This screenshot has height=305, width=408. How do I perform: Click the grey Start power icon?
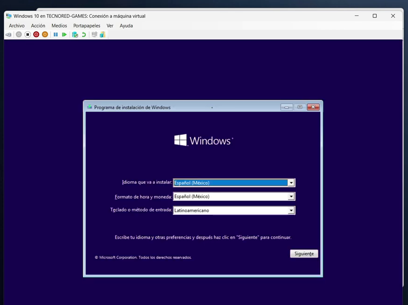(19, 35)
